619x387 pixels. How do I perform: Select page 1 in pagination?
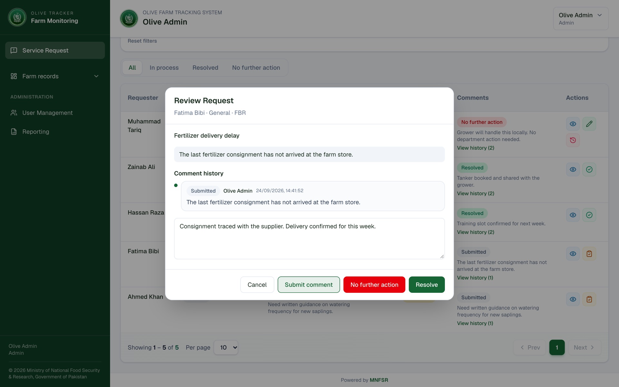[557, 347]
